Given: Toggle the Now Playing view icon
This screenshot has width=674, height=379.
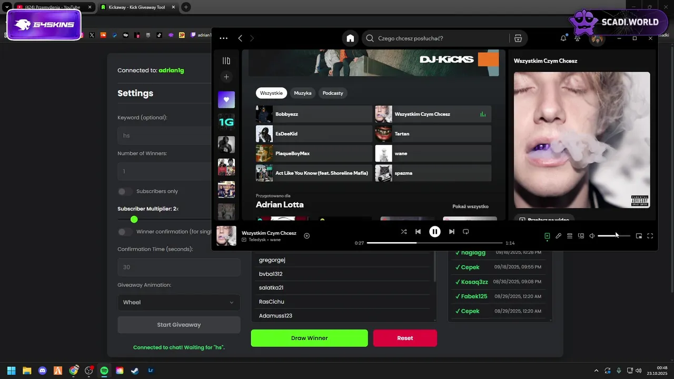Looking at the screenshot, I should [547, 236].
